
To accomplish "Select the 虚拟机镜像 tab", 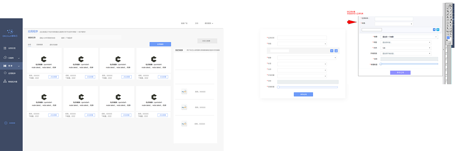I will click(x=54, y=45).
